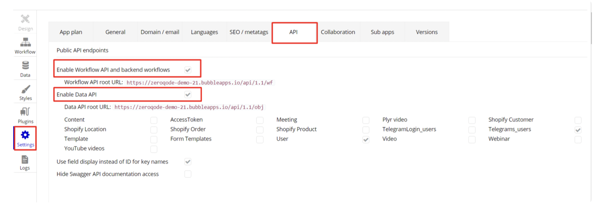Screen dimensions: 602x209
Task: Open the Styles brush icon
Action: pyautogui.click(x=25, y=89)
